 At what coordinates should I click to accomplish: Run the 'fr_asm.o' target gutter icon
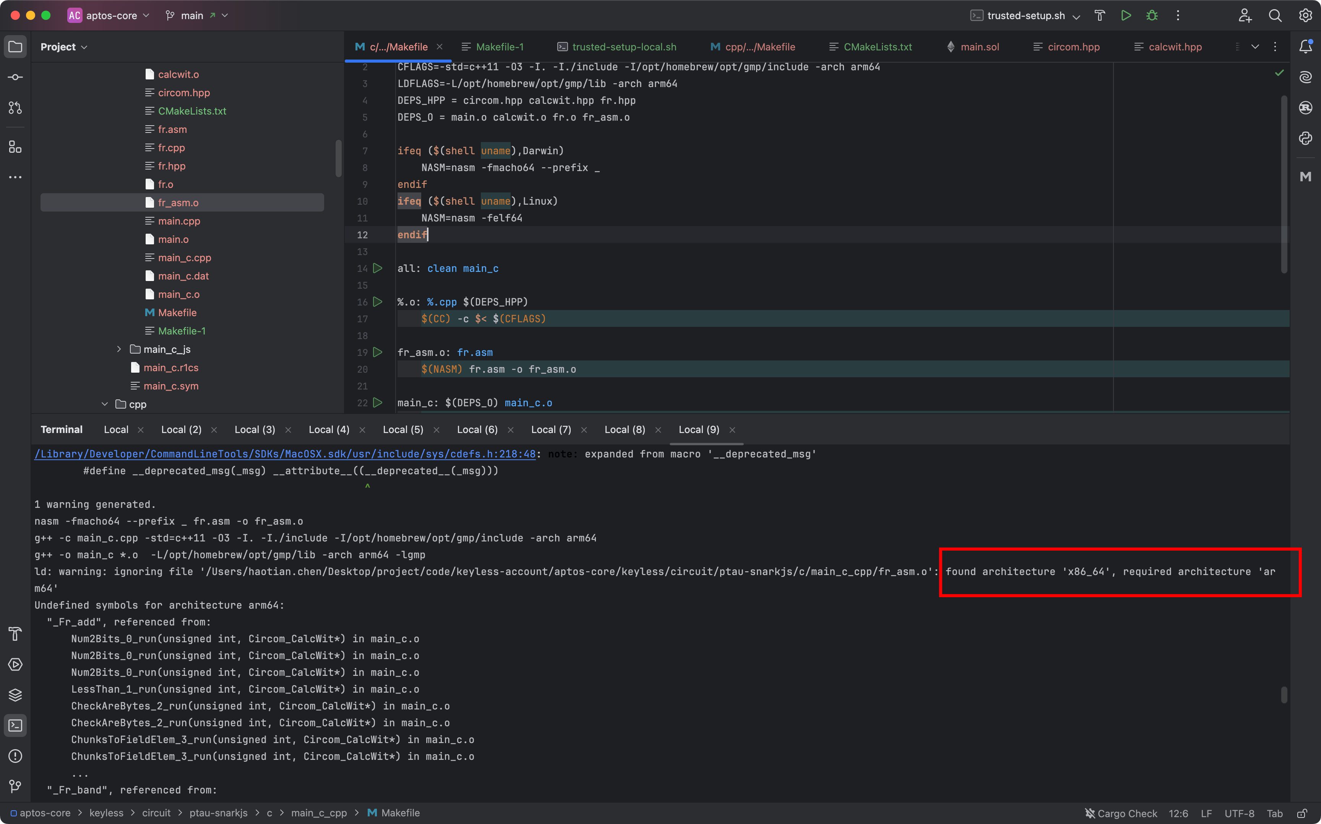point(377,352)
